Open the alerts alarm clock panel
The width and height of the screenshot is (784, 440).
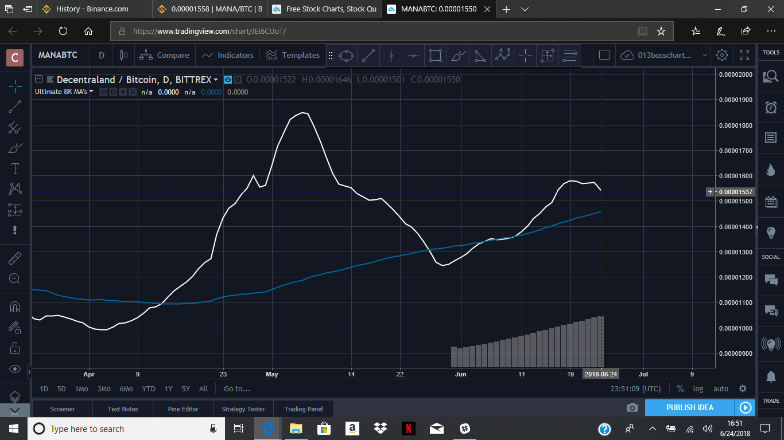pos(771,107)
